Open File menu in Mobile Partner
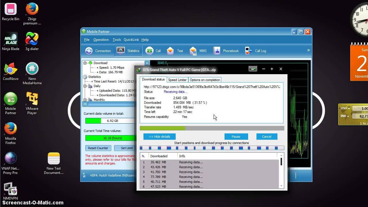 tap(87, 40)
